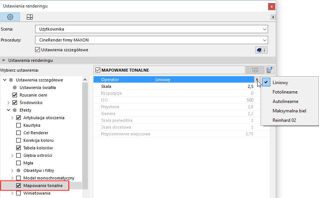Screen dimensions: 319x198
Task: Click the CineRender info button
Action: 261,50
